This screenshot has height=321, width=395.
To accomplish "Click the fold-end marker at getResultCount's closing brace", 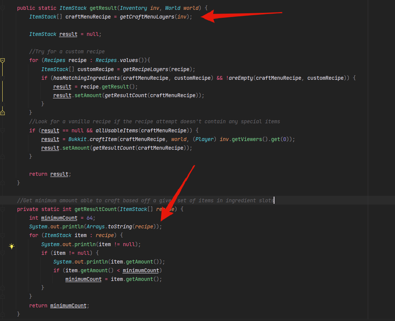I will click(x=3, y=314).
